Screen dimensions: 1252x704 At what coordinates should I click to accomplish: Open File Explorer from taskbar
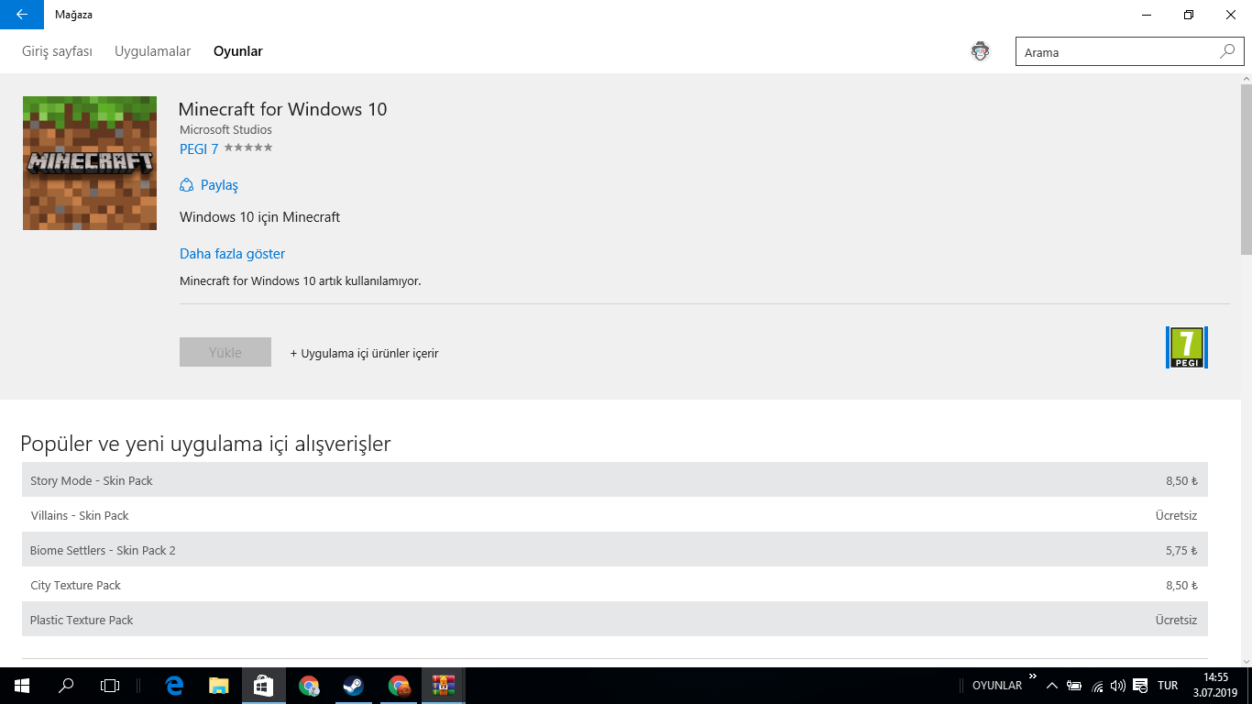pyautogui.click(x=219, y=686)
